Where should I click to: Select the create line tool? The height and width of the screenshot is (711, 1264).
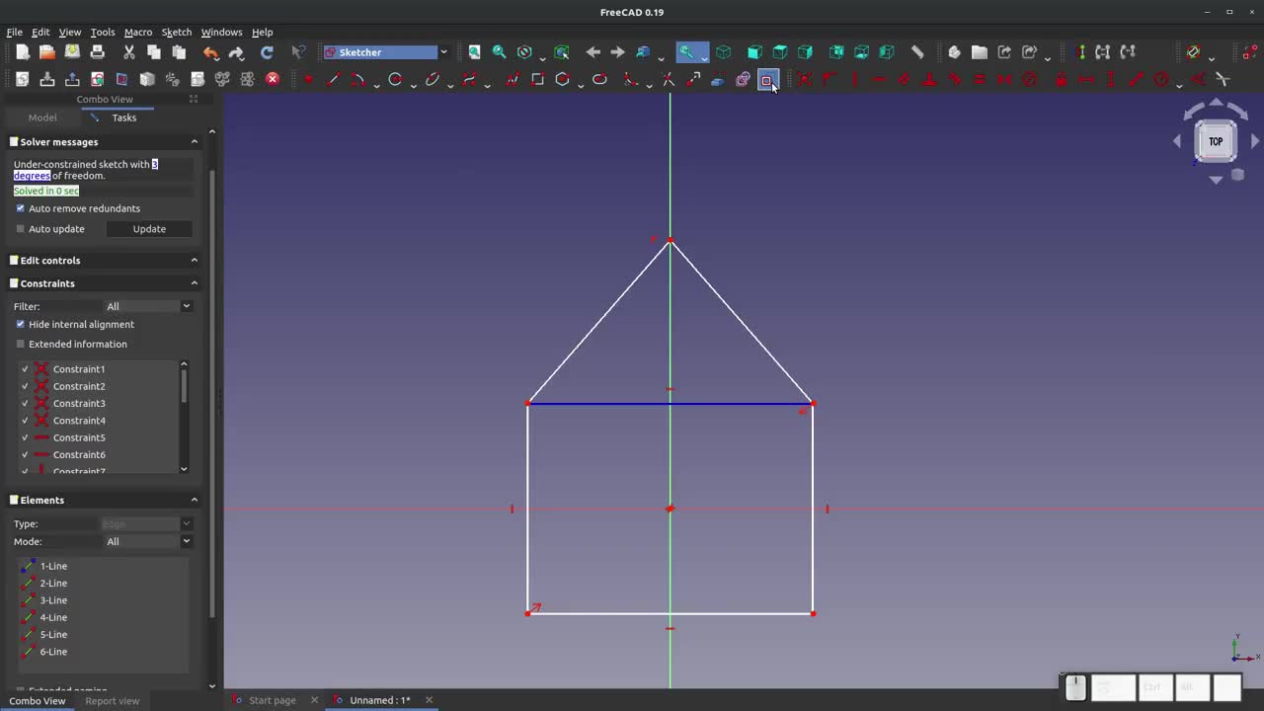click(x=334, y=79)
